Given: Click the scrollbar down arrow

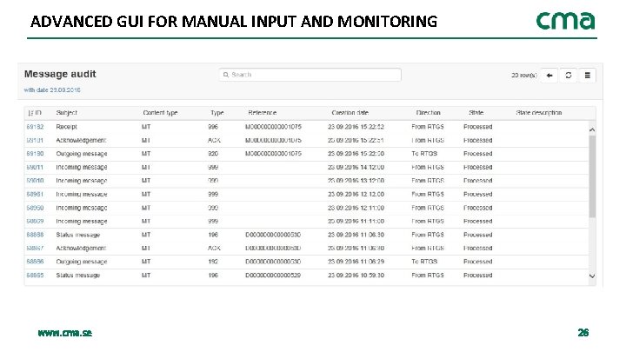Looking at the screenshot, I should 592,276.
